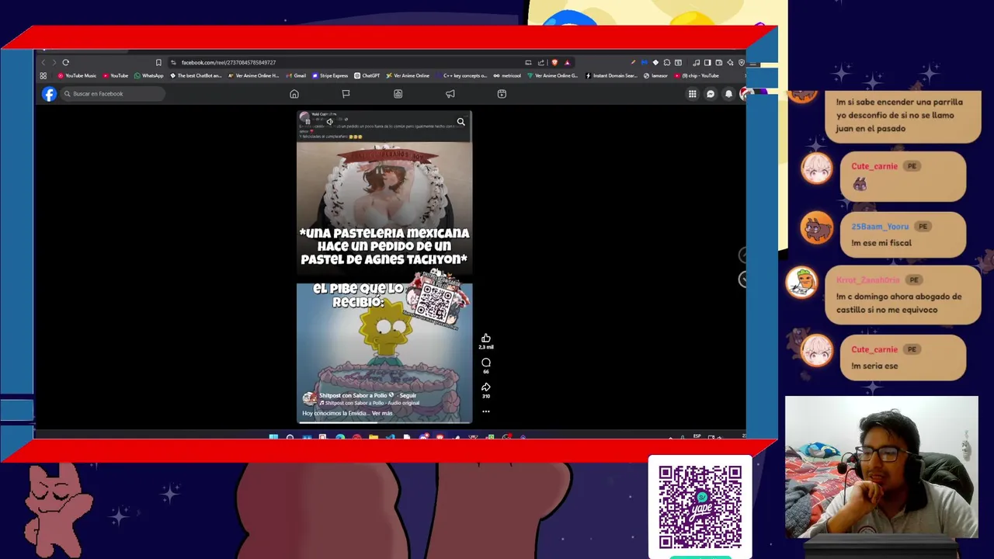Open the YouTube Music bookmark

(77, 76)
